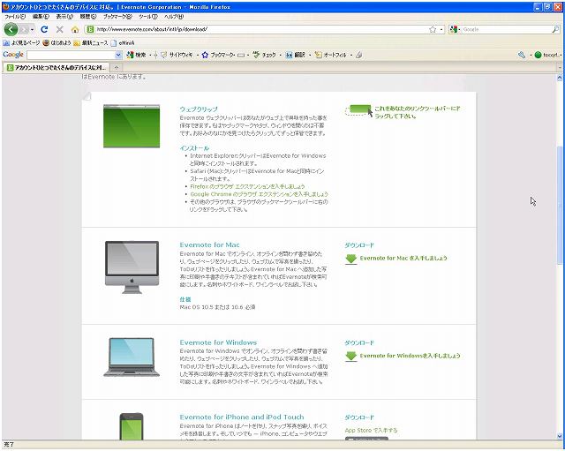The image size is (565, 451).
Task: Open the ファイル menu
Action: [x=15, y=17]
